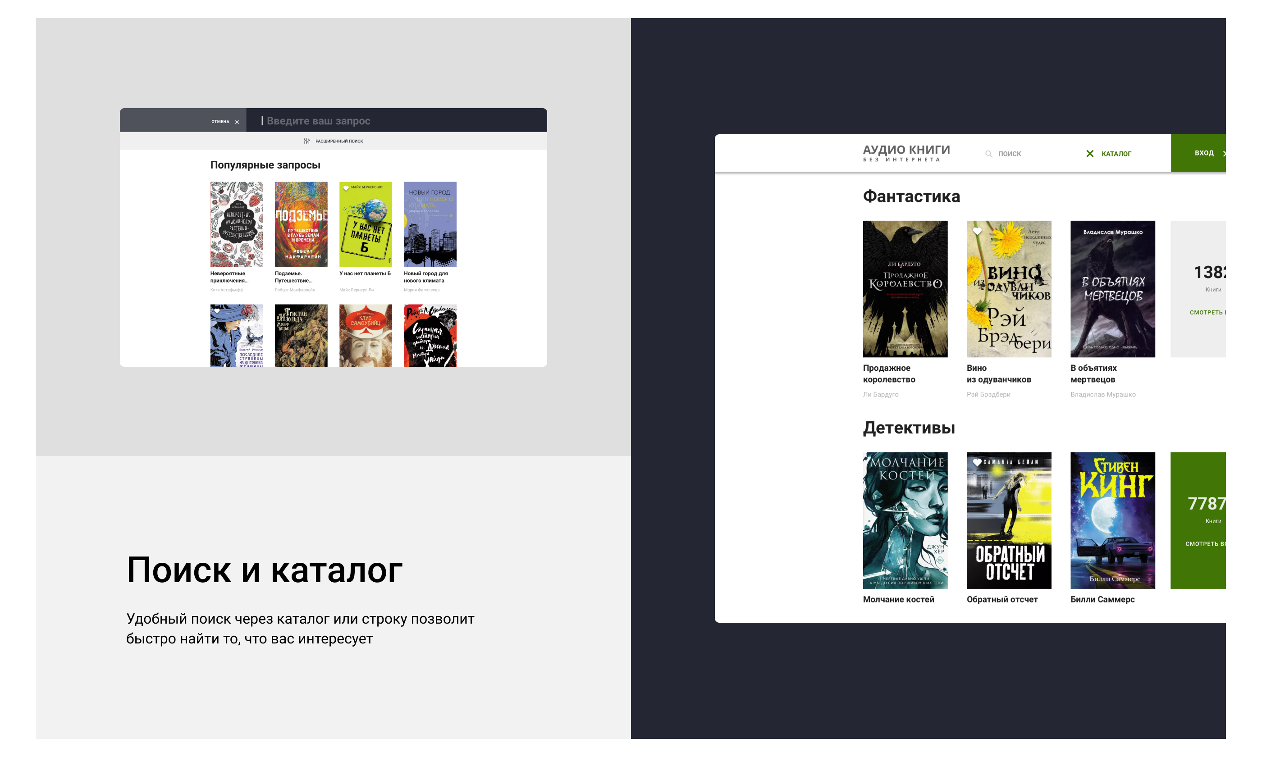
Task: Click the advanced search sliders icon
Action: [x=306, y=141]
